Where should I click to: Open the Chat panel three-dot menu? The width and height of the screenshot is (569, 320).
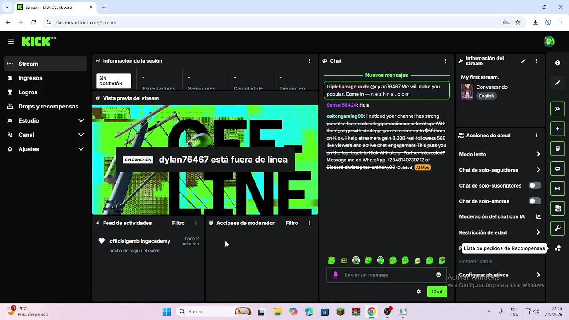445,61
